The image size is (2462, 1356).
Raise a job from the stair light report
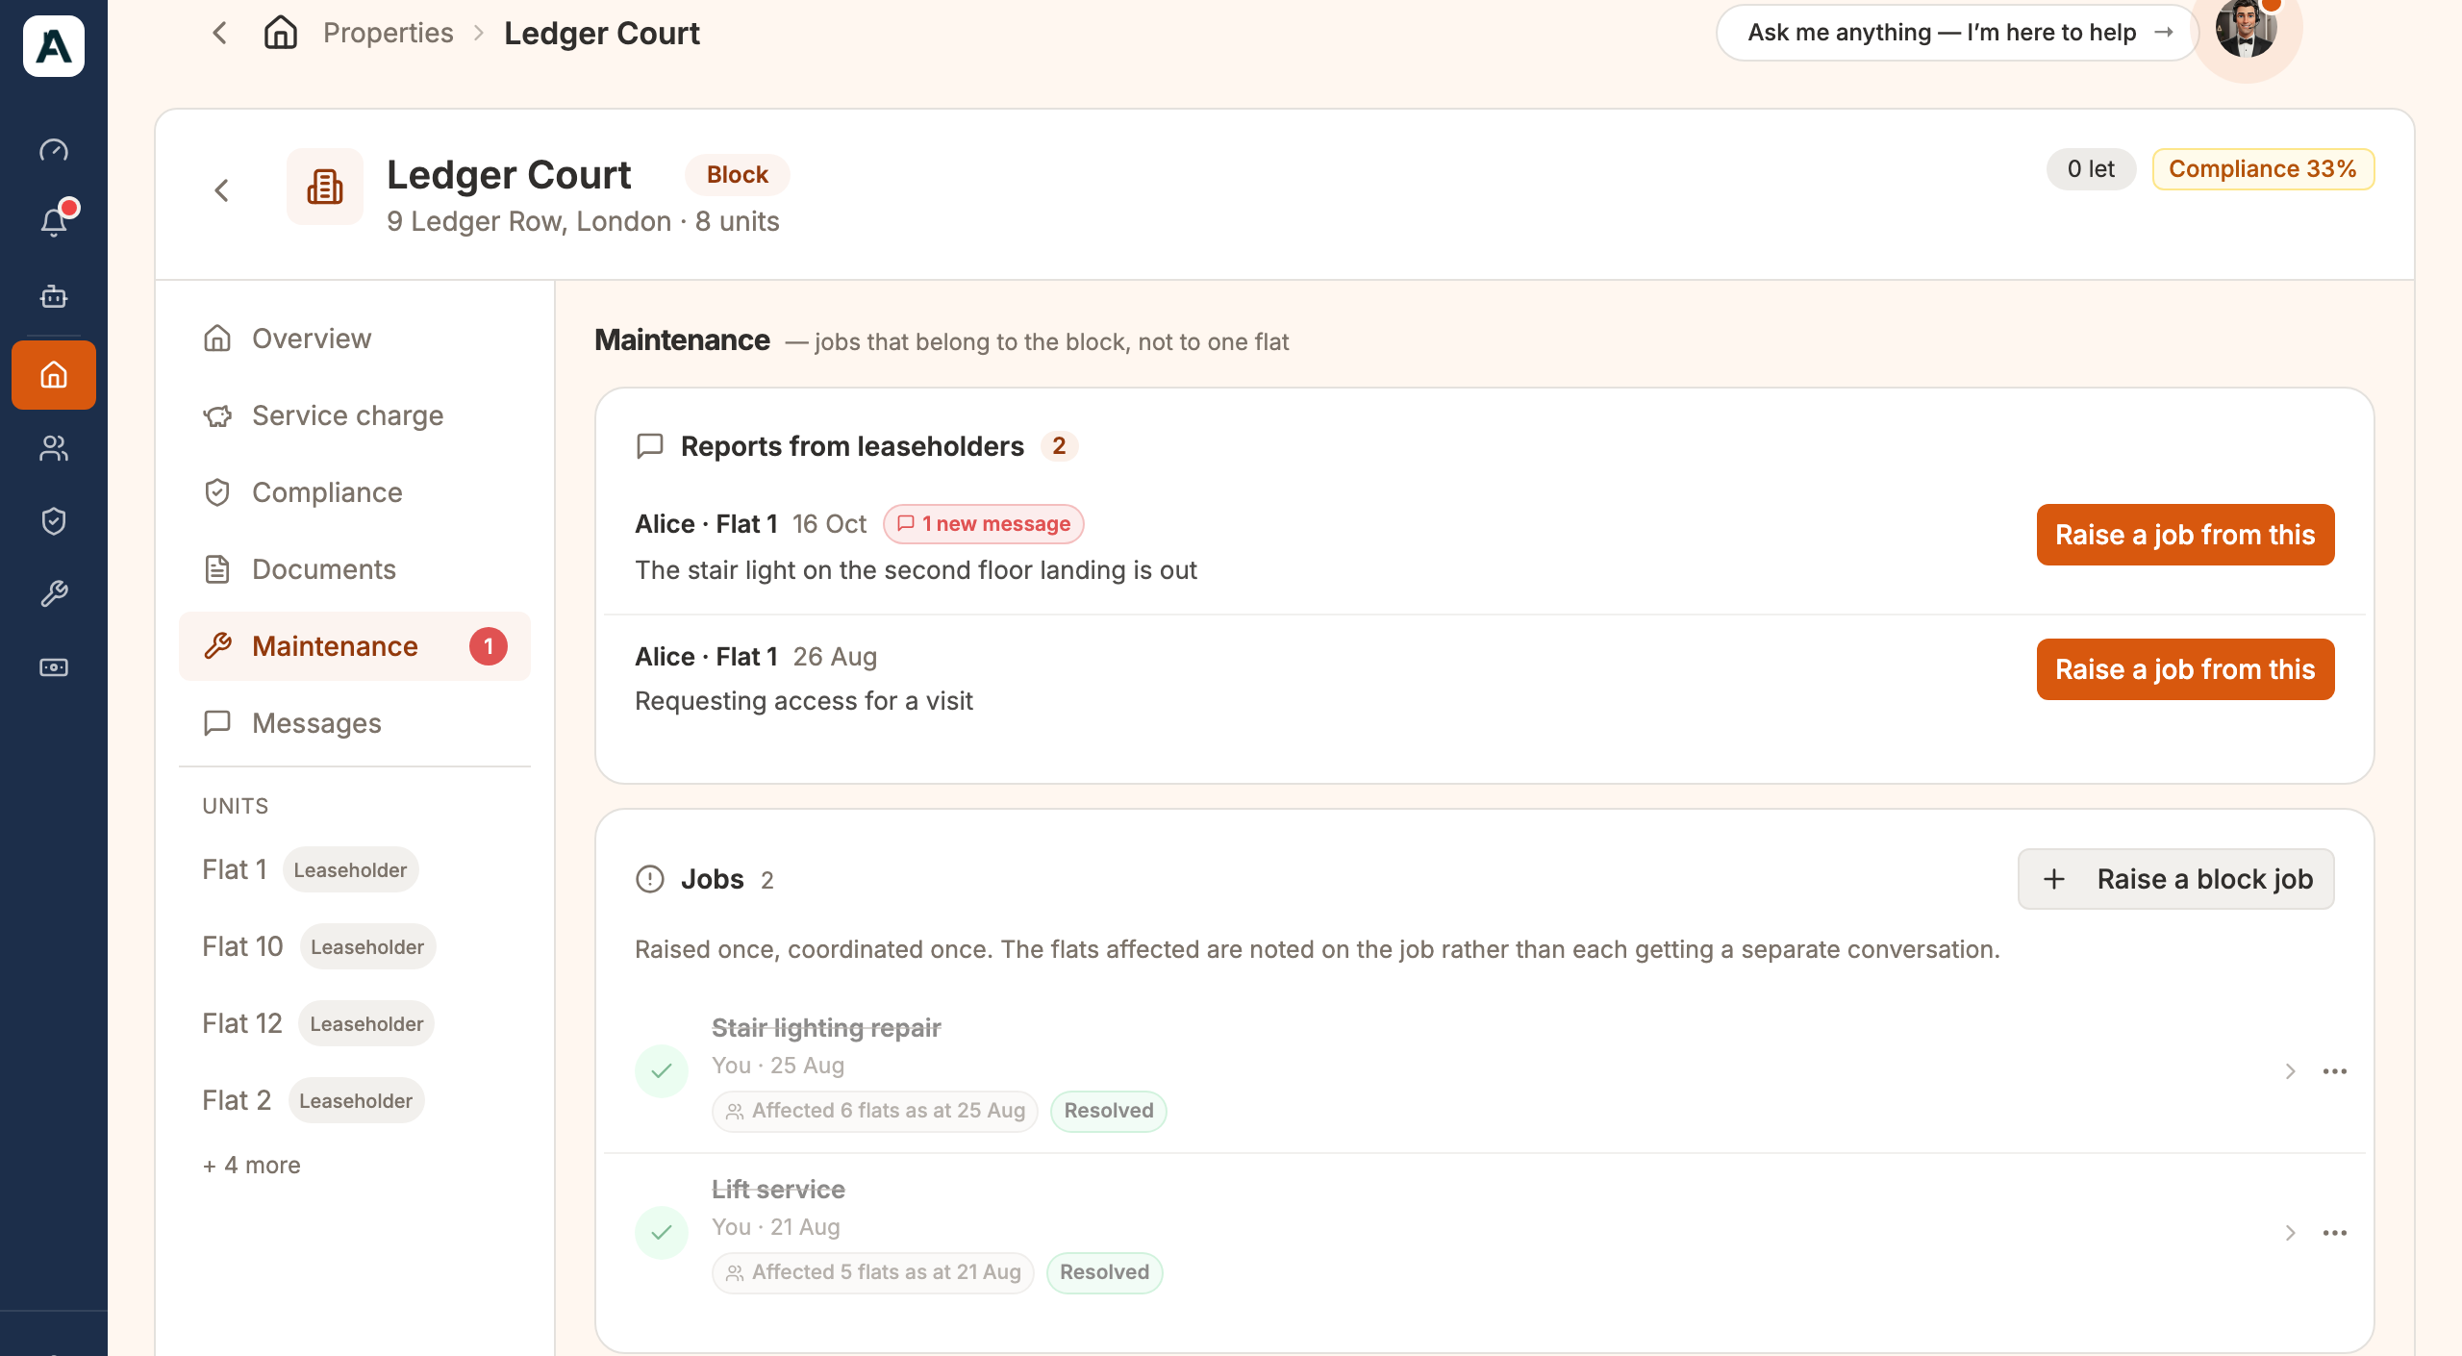point(2185,535)
